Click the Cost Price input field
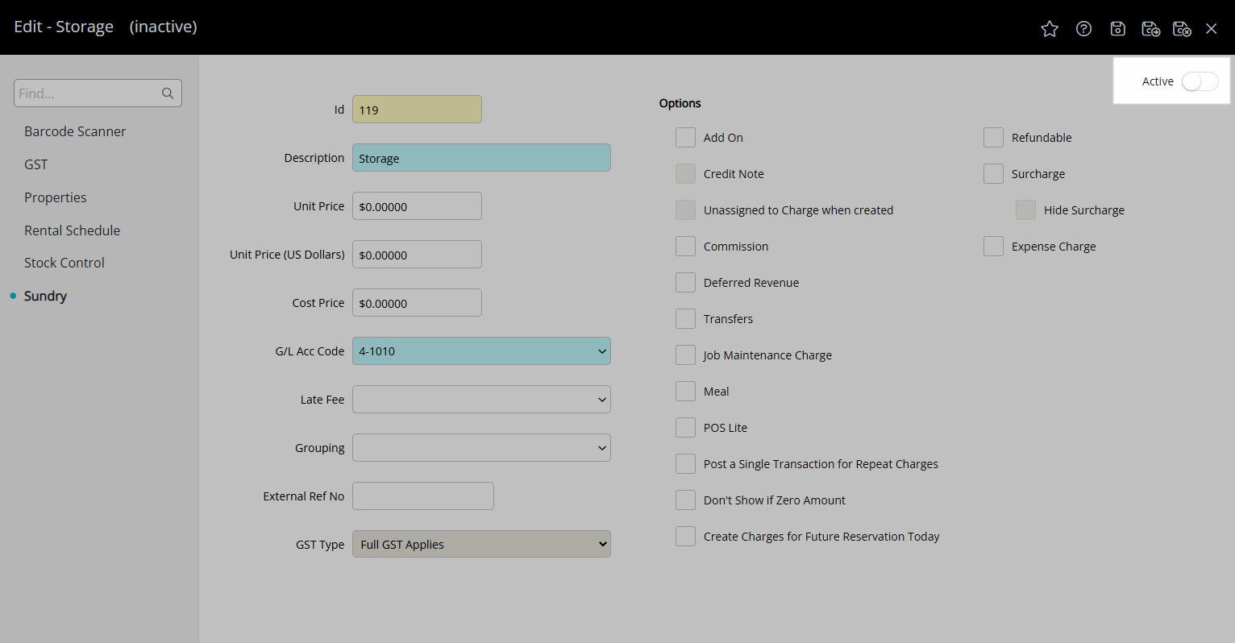This screenshot has width=1235, height=643. (x=417, y=303)
